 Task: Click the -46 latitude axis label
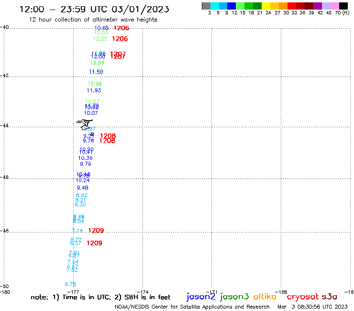(x=4, y=178)
